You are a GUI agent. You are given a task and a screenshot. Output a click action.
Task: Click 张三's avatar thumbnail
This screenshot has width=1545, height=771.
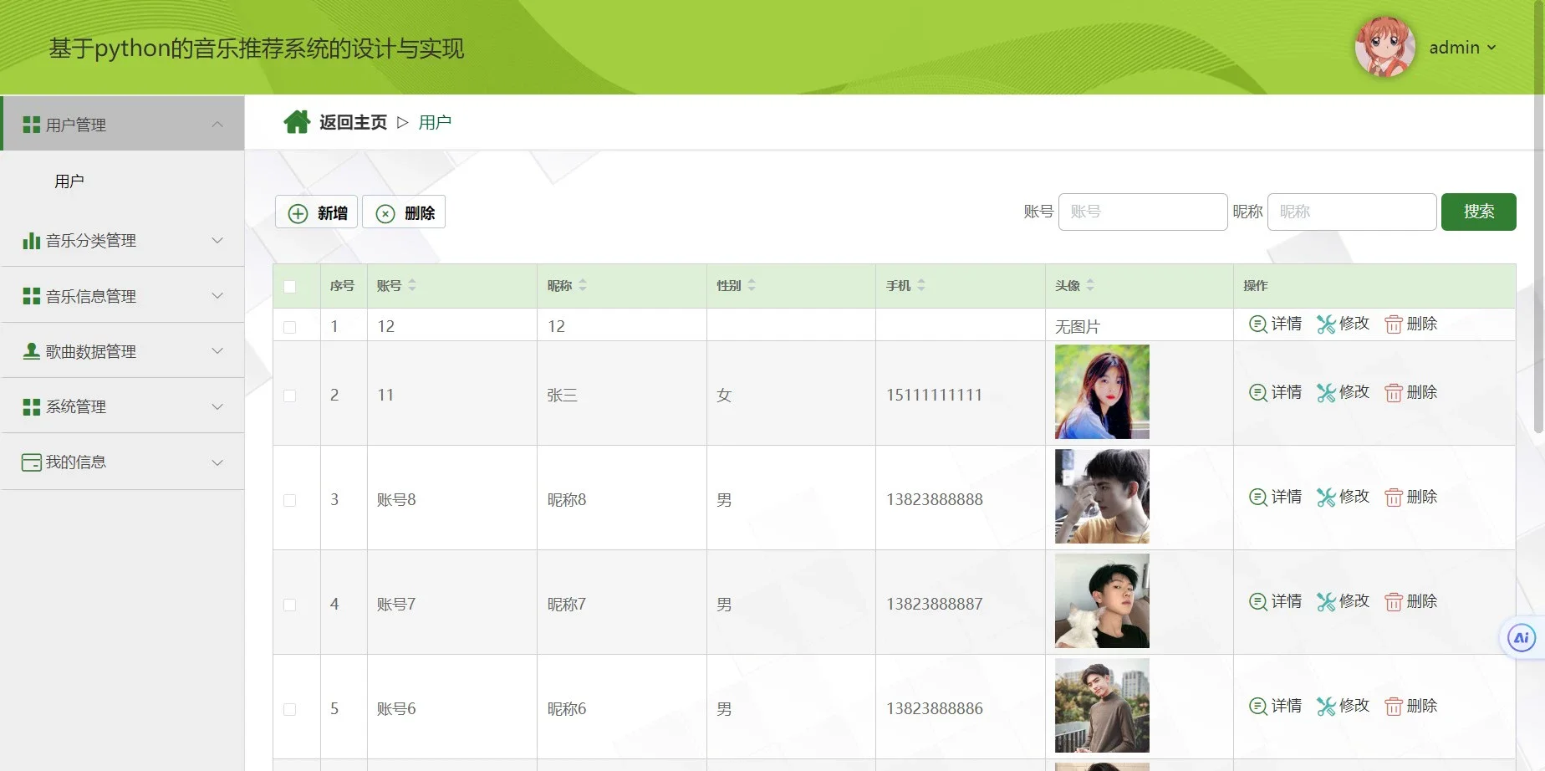pos(1102,391)
